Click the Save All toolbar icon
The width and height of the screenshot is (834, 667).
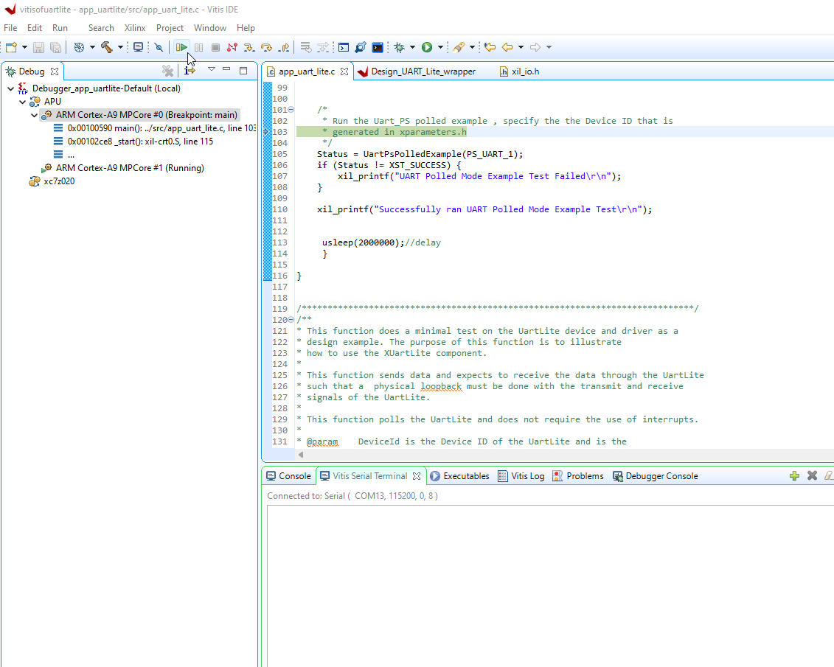(x=55, y=47)
